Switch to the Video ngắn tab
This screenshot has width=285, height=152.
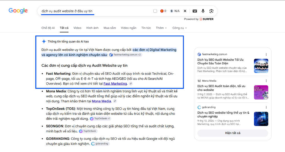[129, 28]
